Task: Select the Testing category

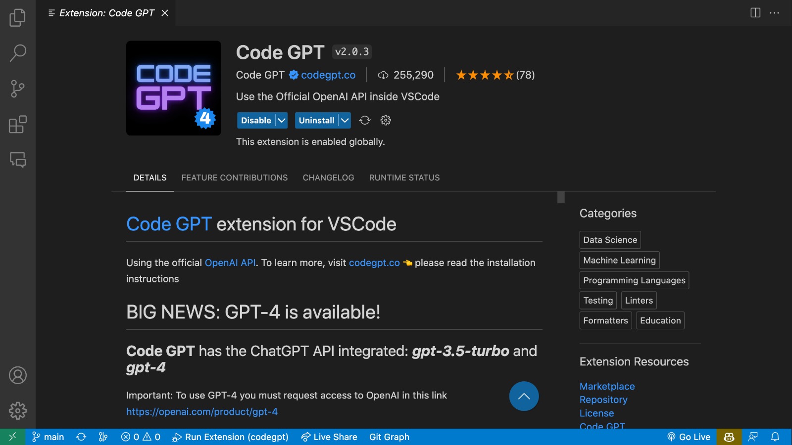Action: 598,300
